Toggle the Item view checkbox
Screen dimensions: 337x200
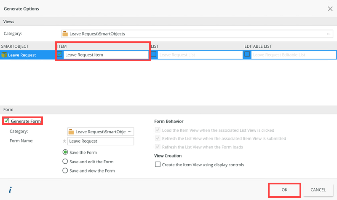[x=60, y=54]
